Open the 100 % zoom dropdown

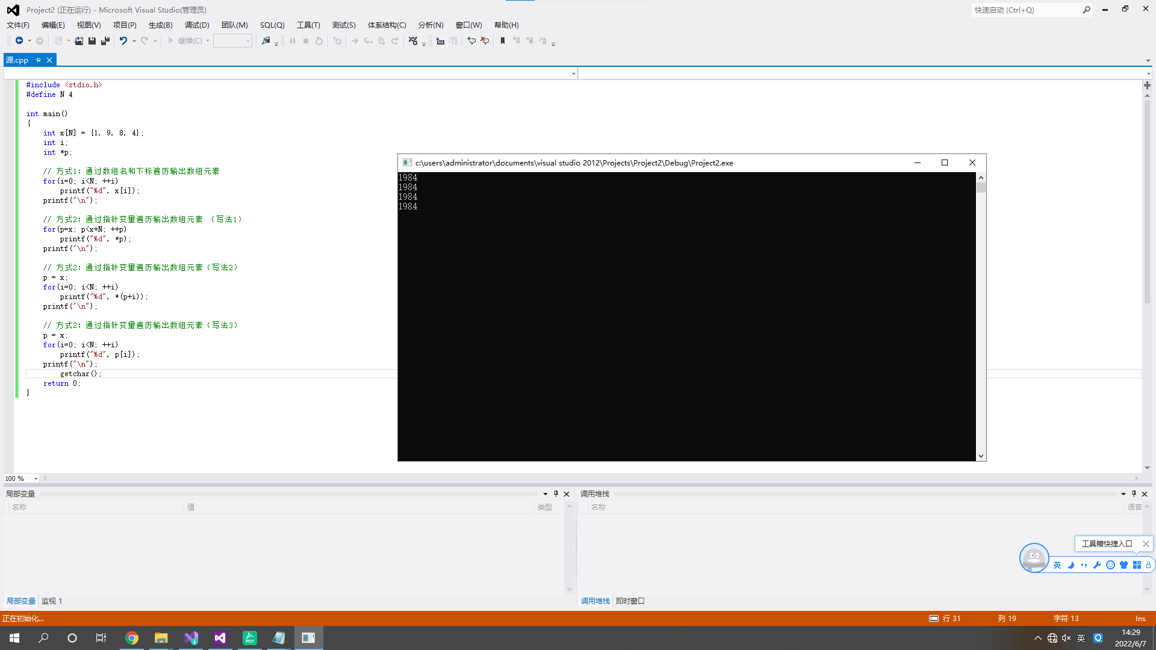[36, 478]
